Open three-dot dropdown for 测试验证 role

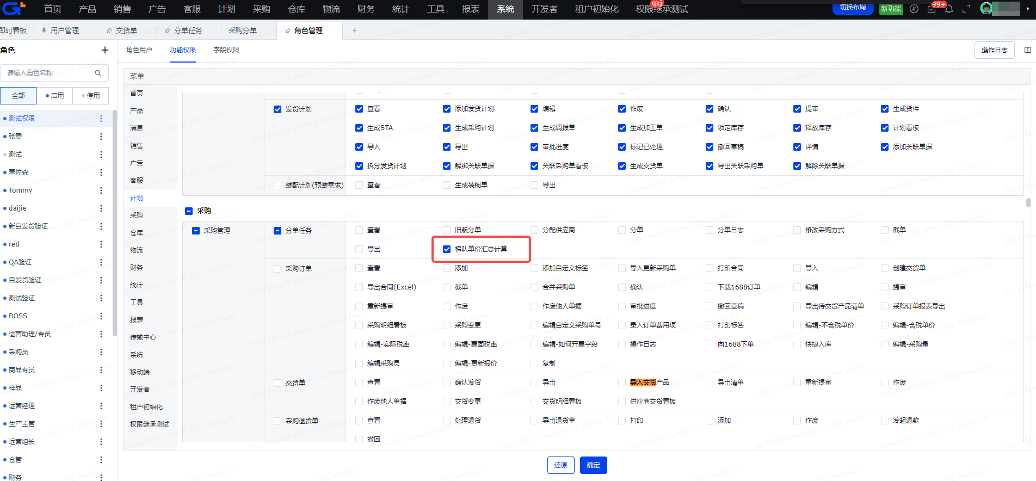(101, 298)
